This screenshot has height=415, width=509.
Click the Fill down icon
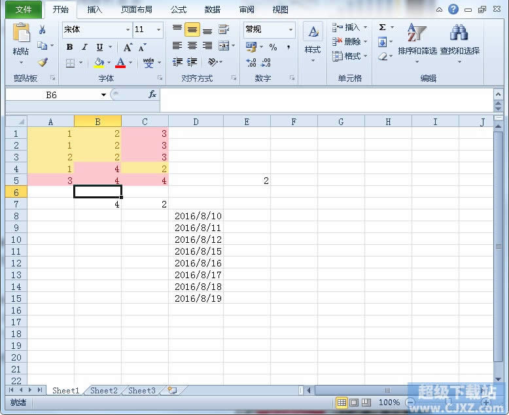coord(382,42)
